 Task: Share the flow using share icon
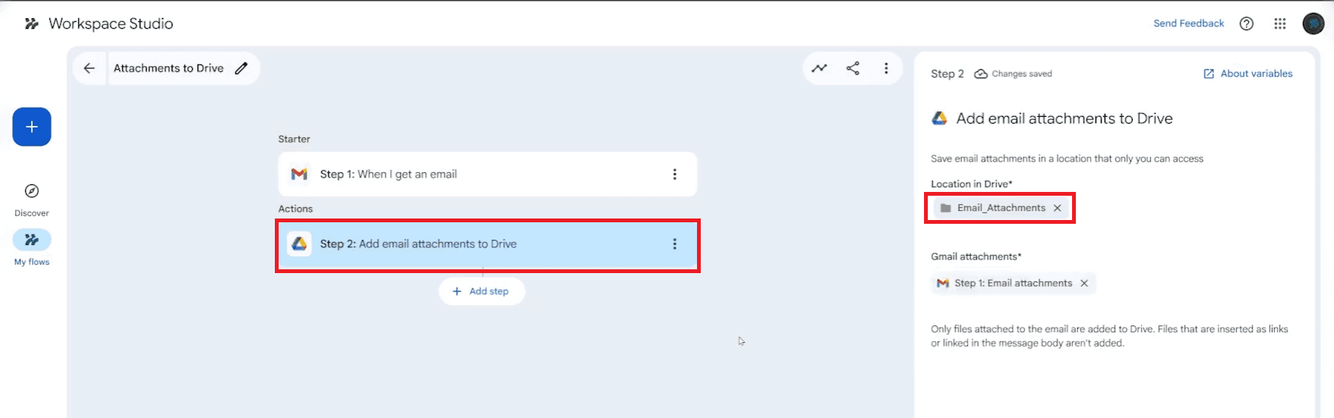(x=853, y=68)
